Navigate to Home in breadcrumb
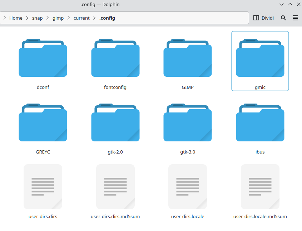The height and width of the screenshot is (231, 302). (x=16, y=18)
